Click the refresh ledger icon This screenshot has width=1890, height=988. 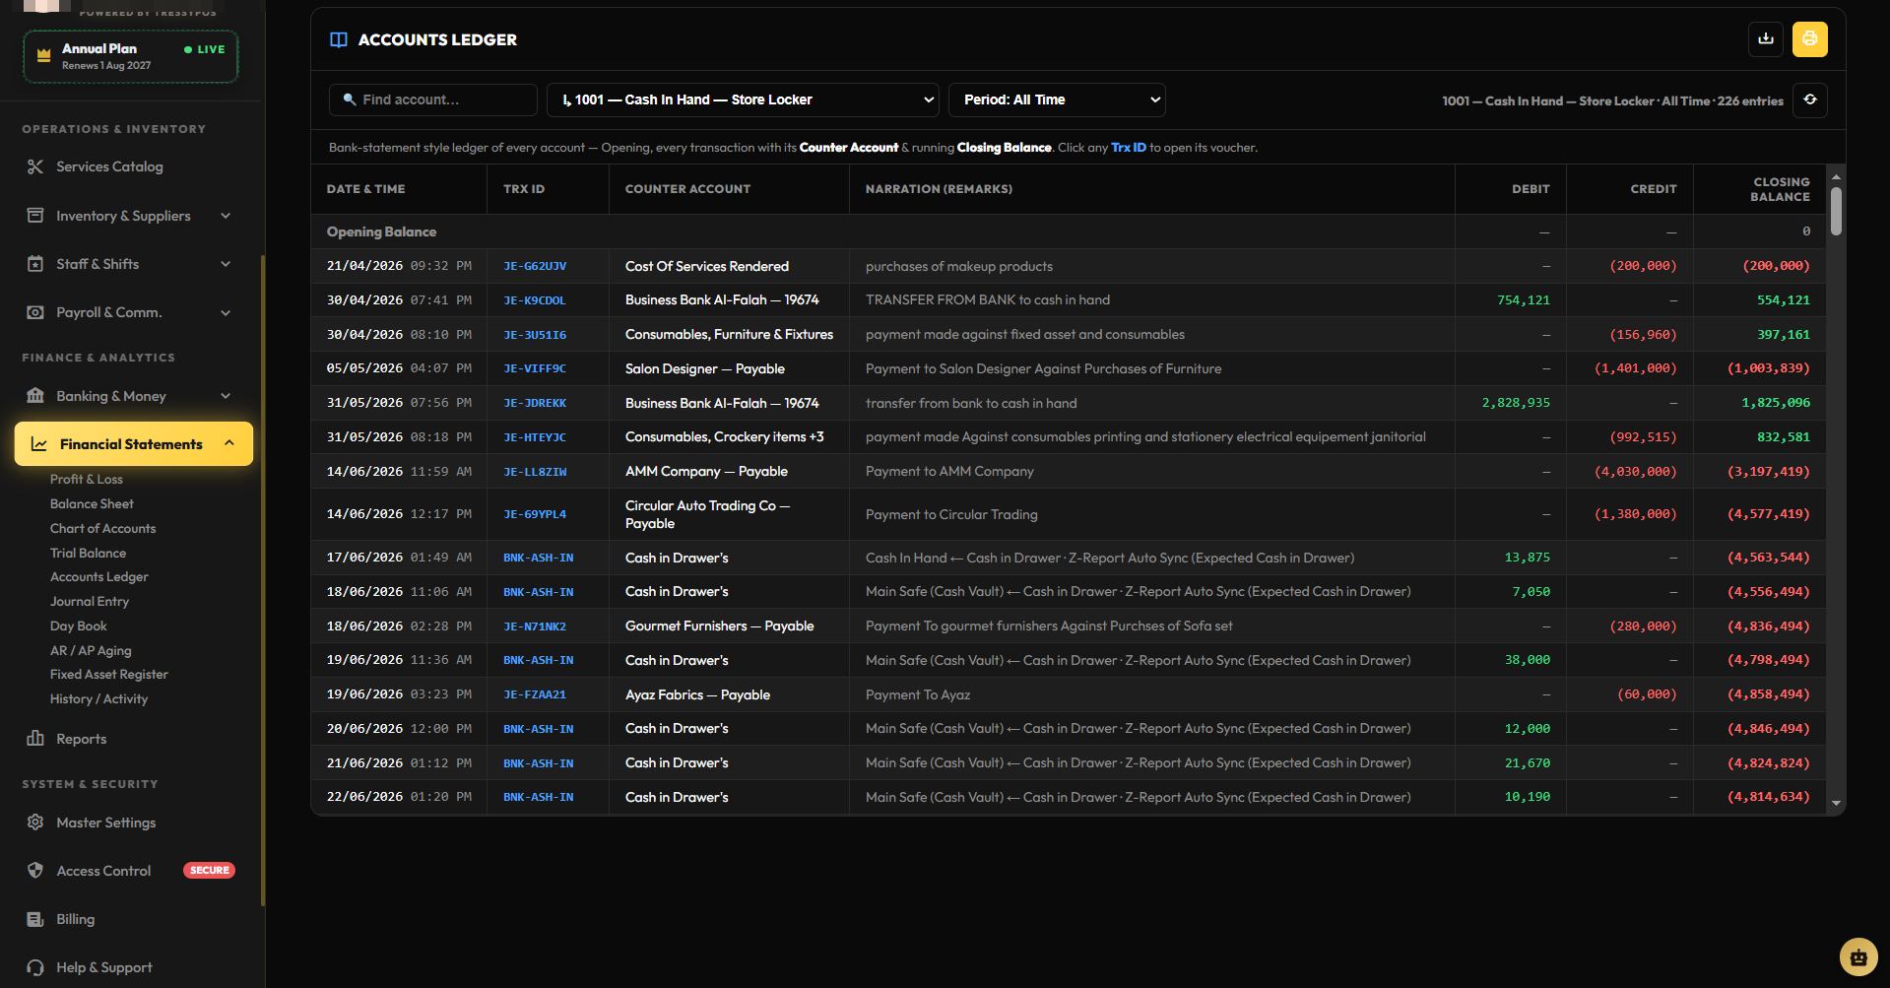pyautogui.click(x=1810, y=99)
